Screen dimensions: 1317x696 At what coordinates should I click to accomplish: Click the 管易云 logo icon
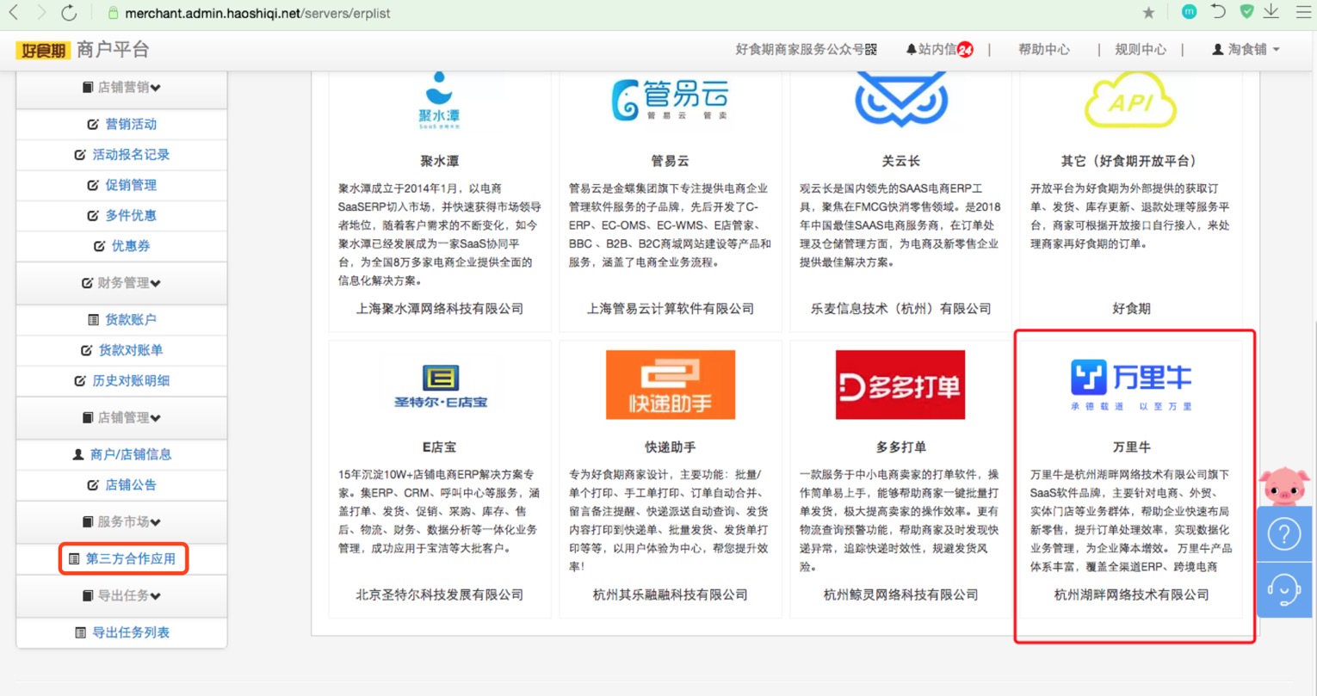click(x=670, y=100)
